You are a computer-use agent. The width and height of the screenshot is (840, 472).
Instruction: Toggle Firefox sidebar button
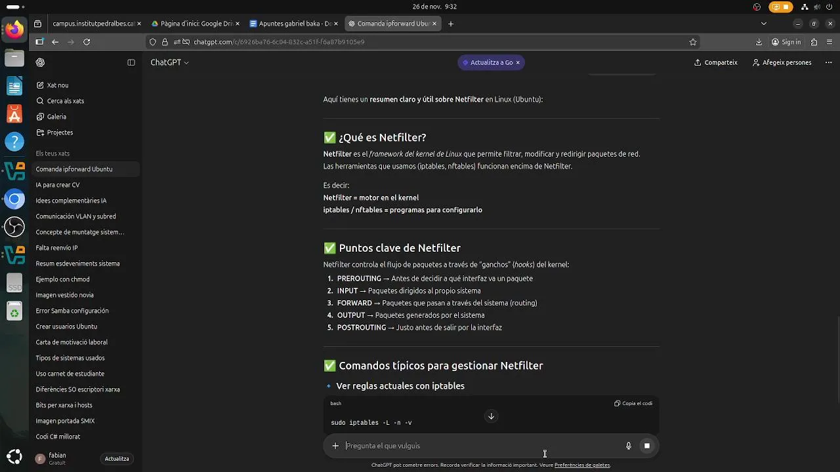click(x=39, y=42)
